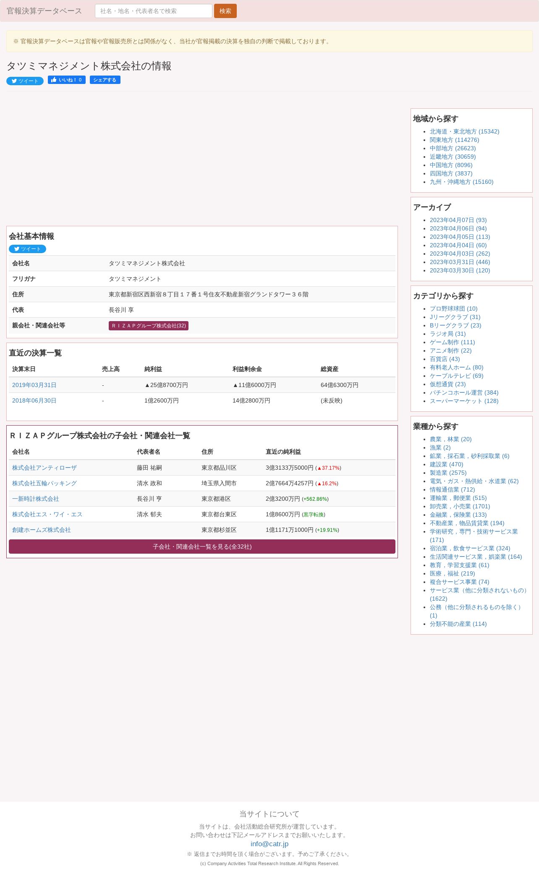Viewport: 539px width, 871px height.
Task: Open the 官報決算データベース home link
Action: (x=44, y=11)
